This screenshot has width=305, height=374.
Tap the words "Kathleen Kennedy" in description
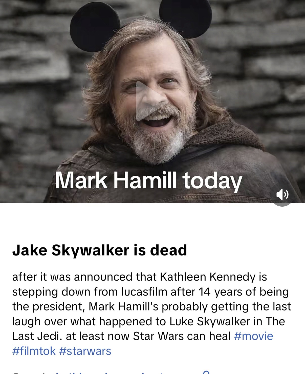point(208,277)
